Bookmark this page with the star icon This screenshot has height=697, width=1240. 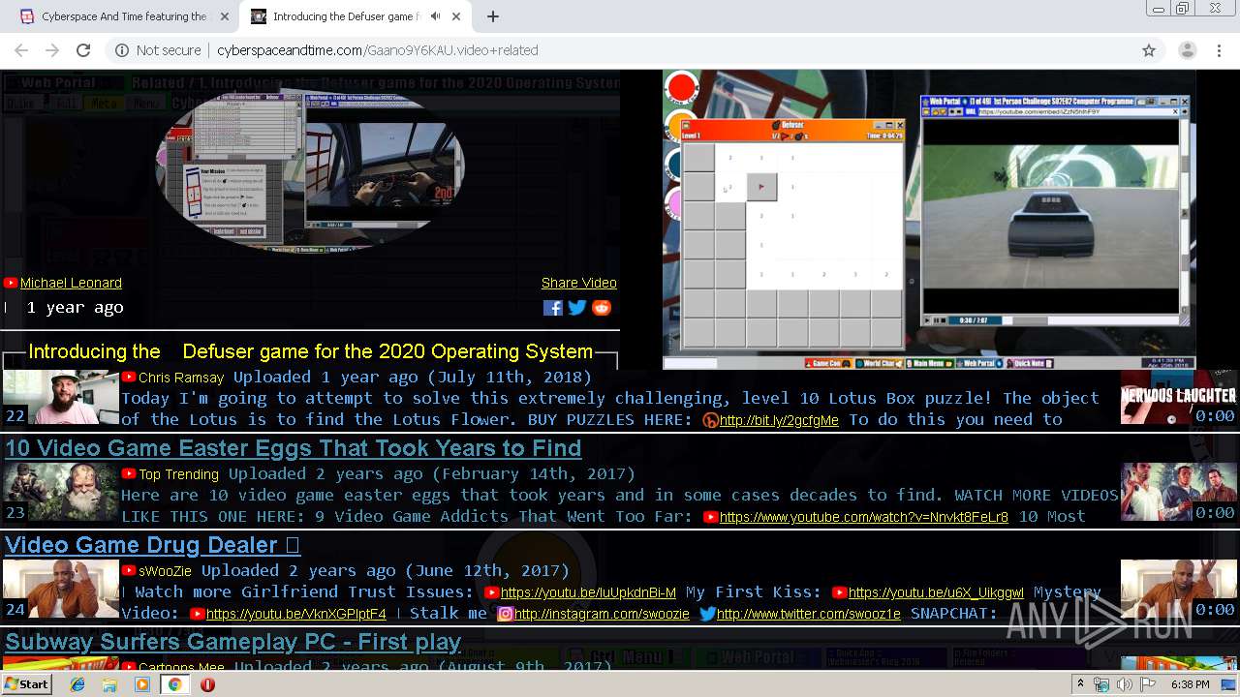pos(1149,50)
